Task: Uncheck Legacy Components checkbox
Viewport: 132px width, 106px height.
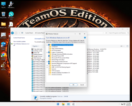Action: 49,52
